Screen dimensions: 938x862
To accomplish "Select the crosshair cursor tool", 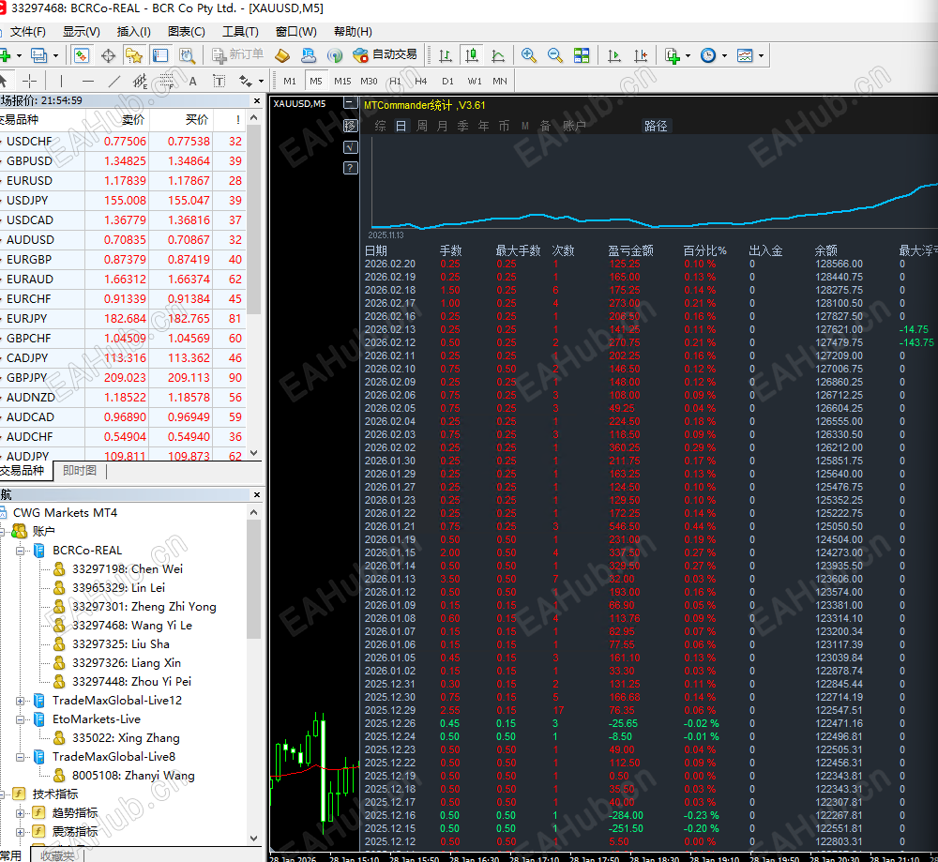I will (x=29, y=81).
